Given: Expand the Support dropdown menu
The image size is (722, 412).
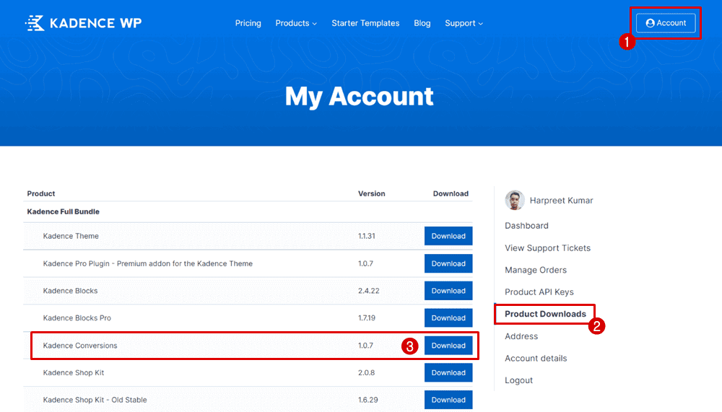Looking at the screenshot, I should tap(464, 23).
